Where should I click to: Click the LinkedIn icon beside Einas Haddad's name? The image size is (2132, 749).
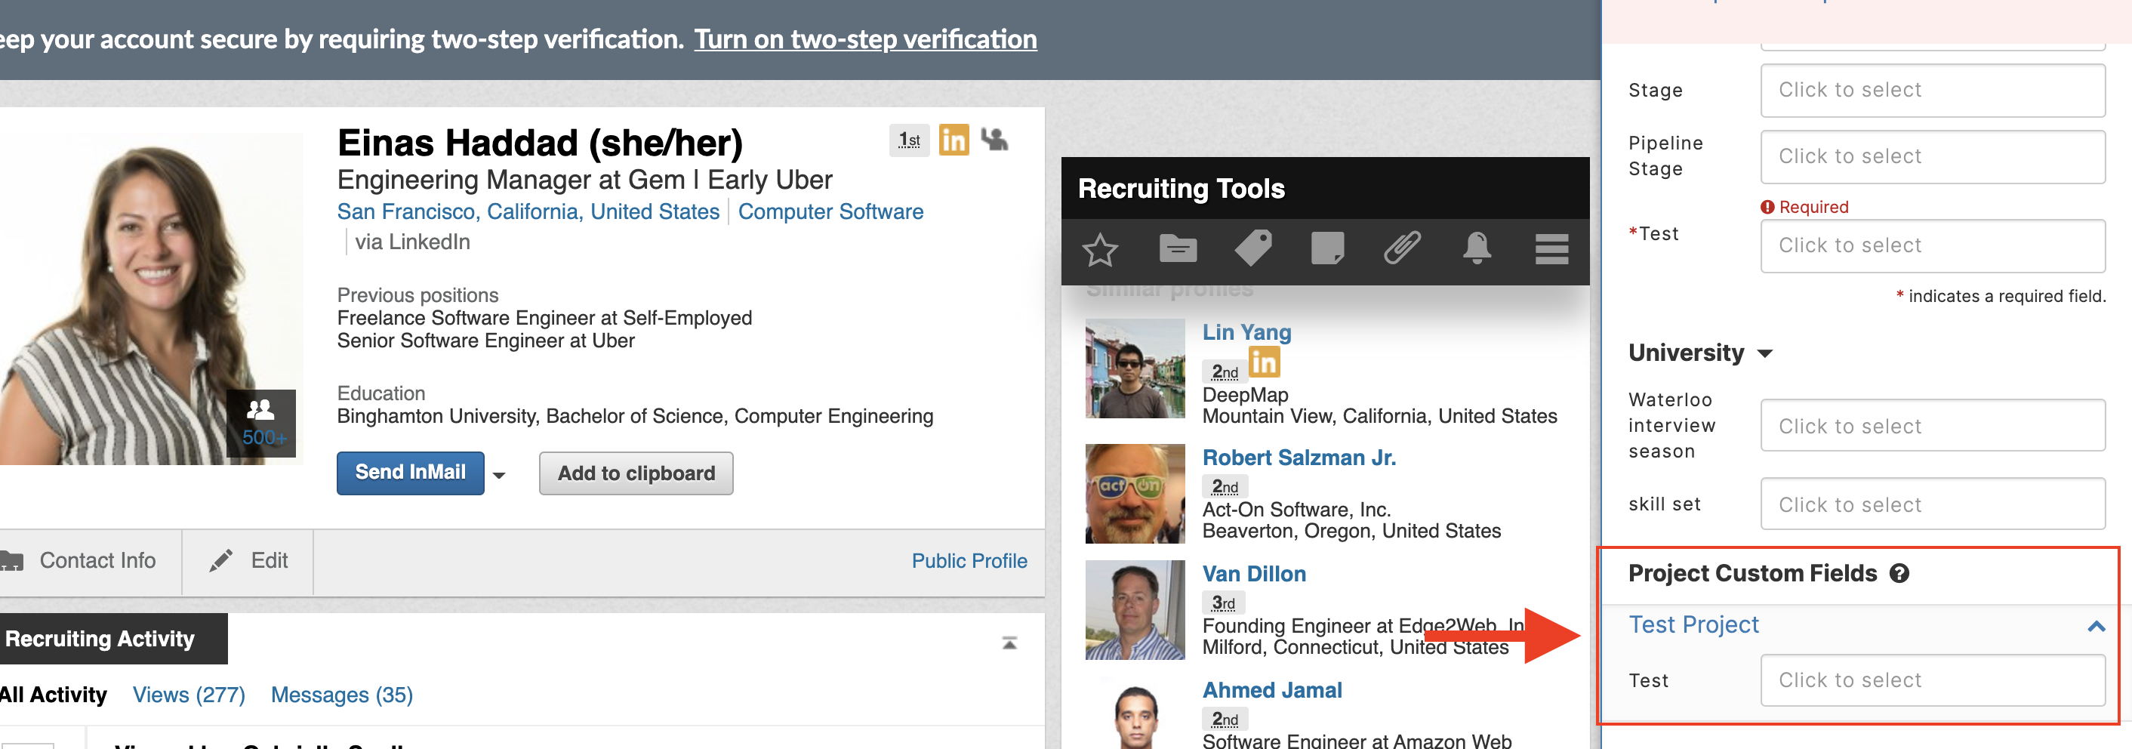click(x=954, y=140)
